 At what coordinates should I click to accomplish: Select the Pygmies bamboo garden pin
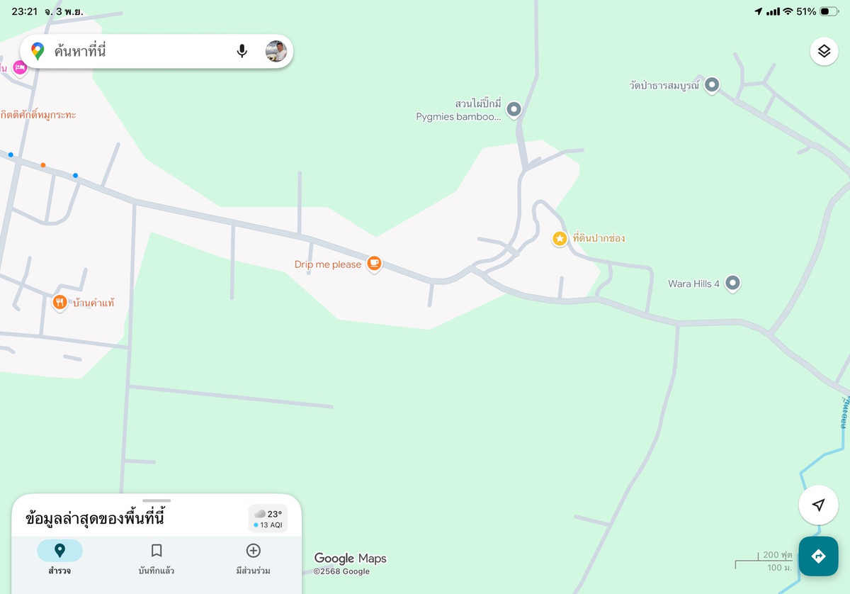[x=514, y=109]
